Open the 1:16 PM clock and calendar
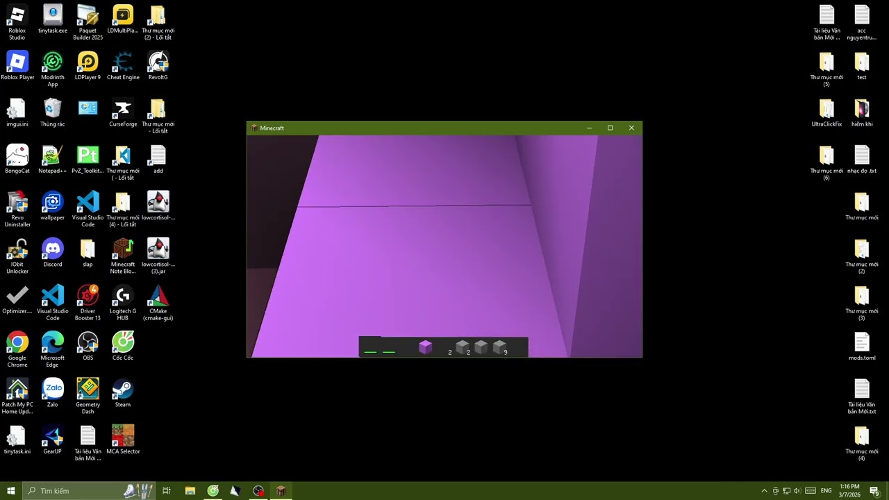This screenshot has height=500, width=889. point(849,491)
